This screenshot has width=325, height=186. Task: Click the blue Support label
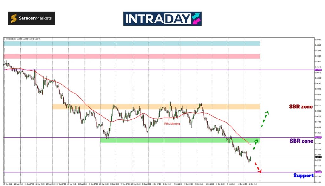[303, 175]
